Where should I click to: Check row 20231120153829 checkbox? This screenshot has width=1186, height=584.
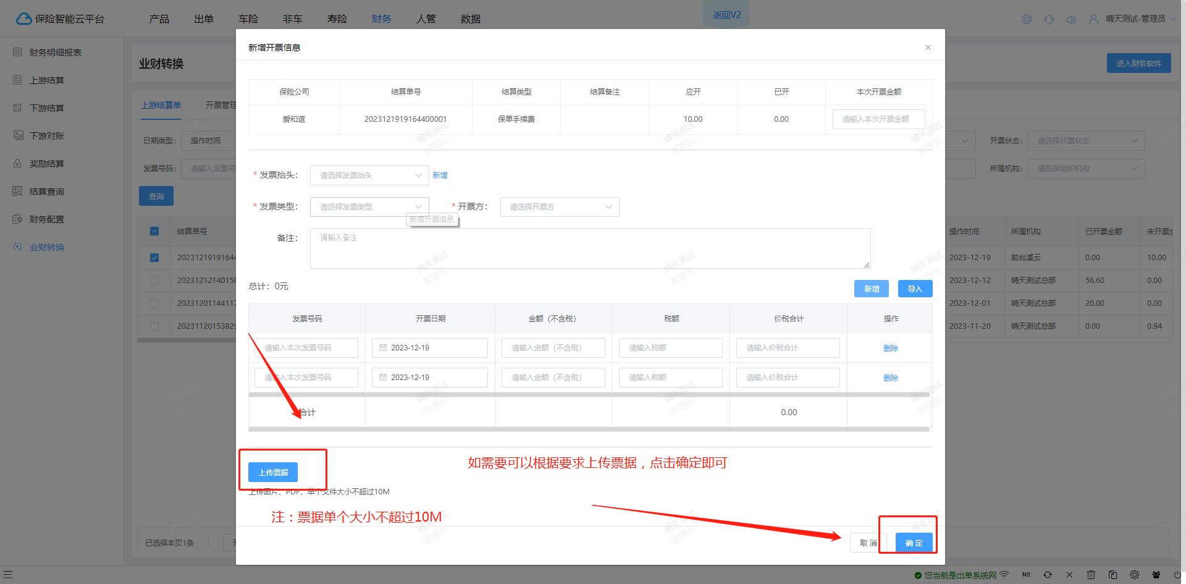click(x=154, y=326)
